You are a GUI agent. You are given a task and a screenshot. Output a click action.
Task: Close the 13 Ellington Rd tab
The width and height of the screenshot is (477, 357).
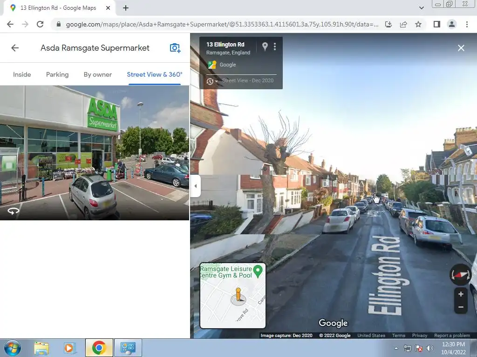(108, 8)
